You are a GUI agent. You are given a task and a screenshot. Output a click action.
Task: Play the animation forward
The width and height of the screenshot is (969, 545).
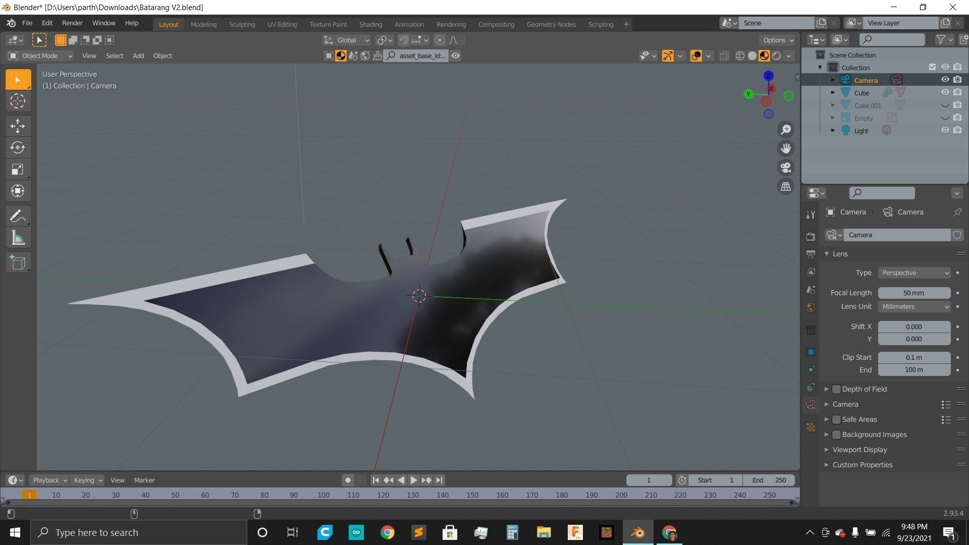click(413, 480)
